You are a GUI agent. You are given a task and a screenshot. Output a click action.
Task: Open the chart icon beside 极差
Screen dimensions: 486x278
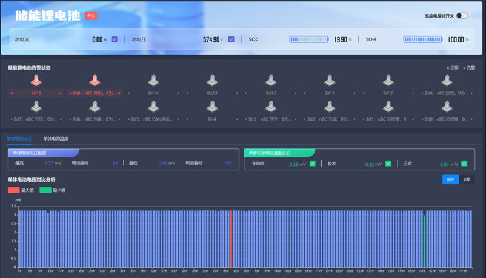388,164
